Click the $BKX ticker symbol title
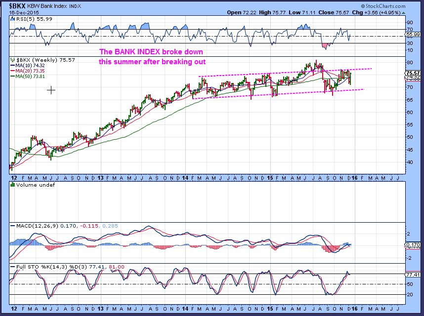 (x=17, y=5)
